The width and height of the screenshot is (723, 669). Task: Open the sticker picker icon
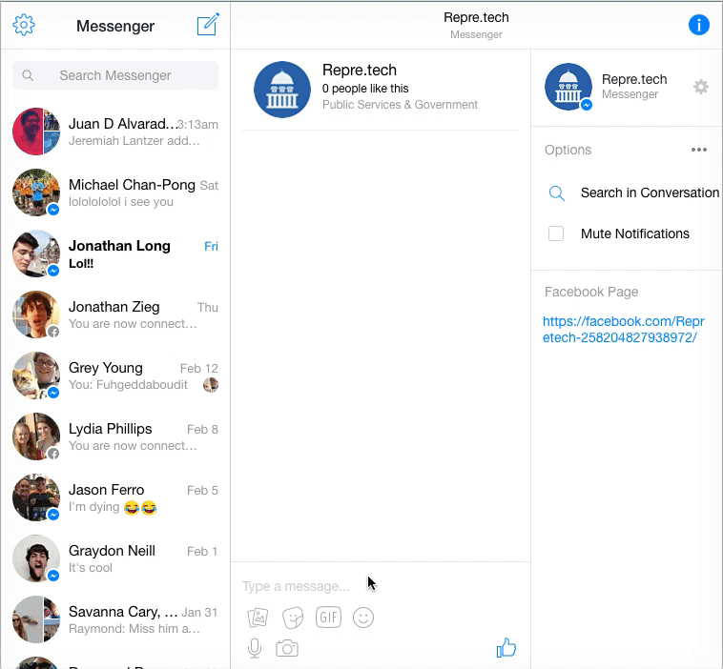[x=293, y=618]
